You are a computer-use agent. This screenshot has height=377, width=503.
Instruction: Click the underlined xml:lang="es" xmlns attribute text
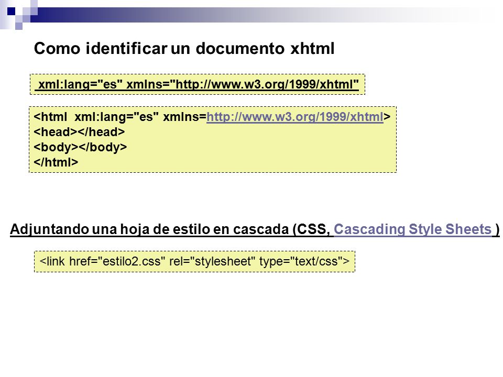[197, 84]
